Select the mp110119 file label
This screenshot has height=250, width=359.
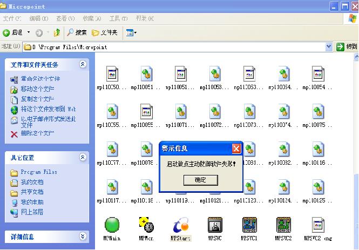coord(180,200)
